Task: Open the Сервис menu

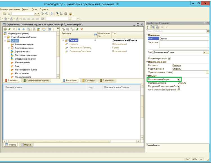Action: (25, 9)
